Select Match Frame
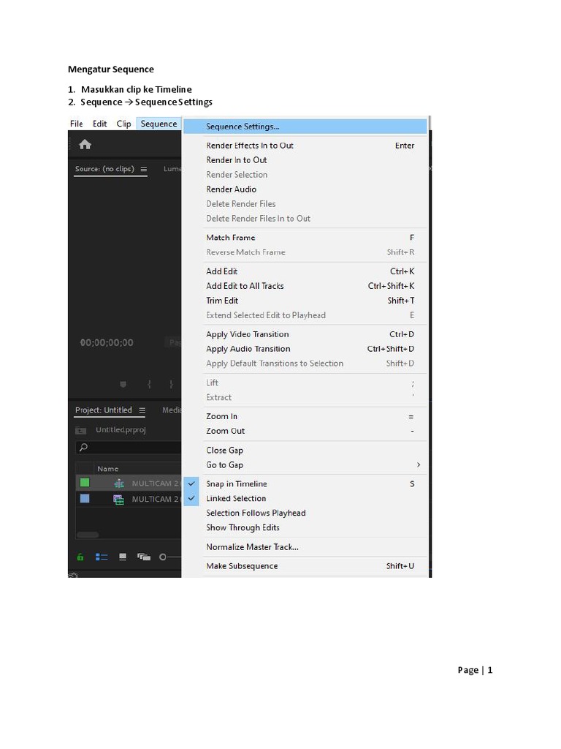Image resolution: width=561 pixels, height=749 pixels. (305, 238)
